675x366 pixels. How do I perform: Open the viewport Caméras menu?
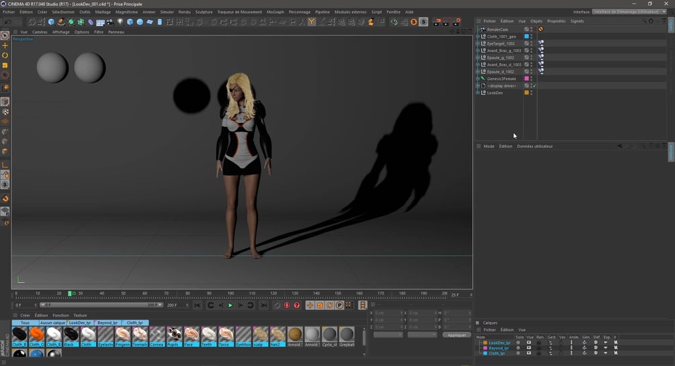click(x=40, y=32)
